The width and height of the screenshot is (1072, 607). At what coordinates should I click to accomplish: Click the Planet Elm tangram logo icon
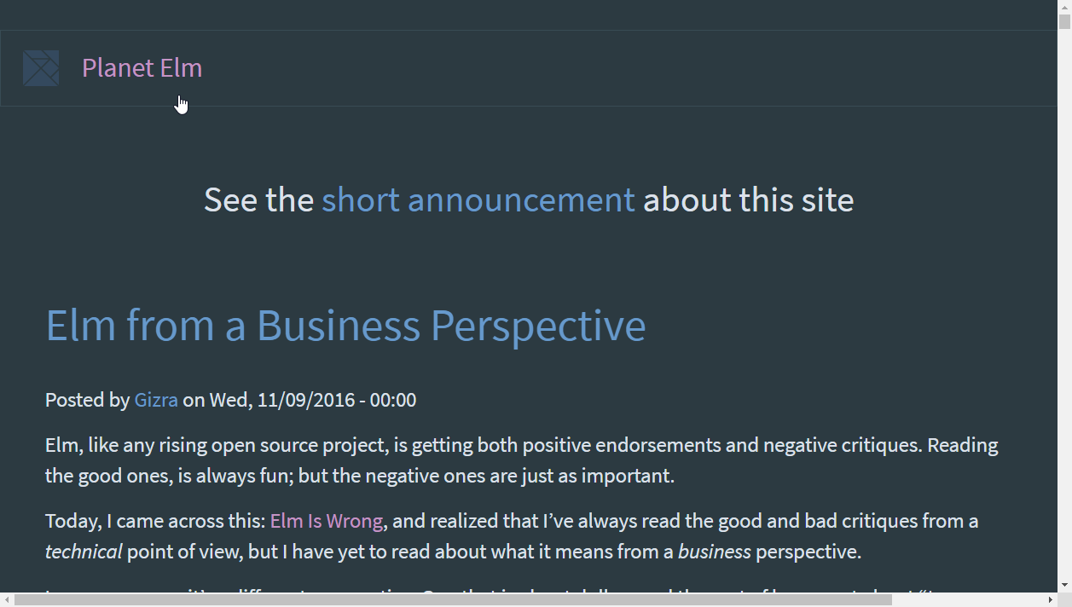41,68
